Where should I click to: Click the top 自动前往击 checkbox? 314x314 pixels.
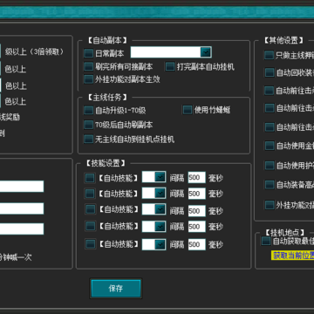(x=270, y=91)
